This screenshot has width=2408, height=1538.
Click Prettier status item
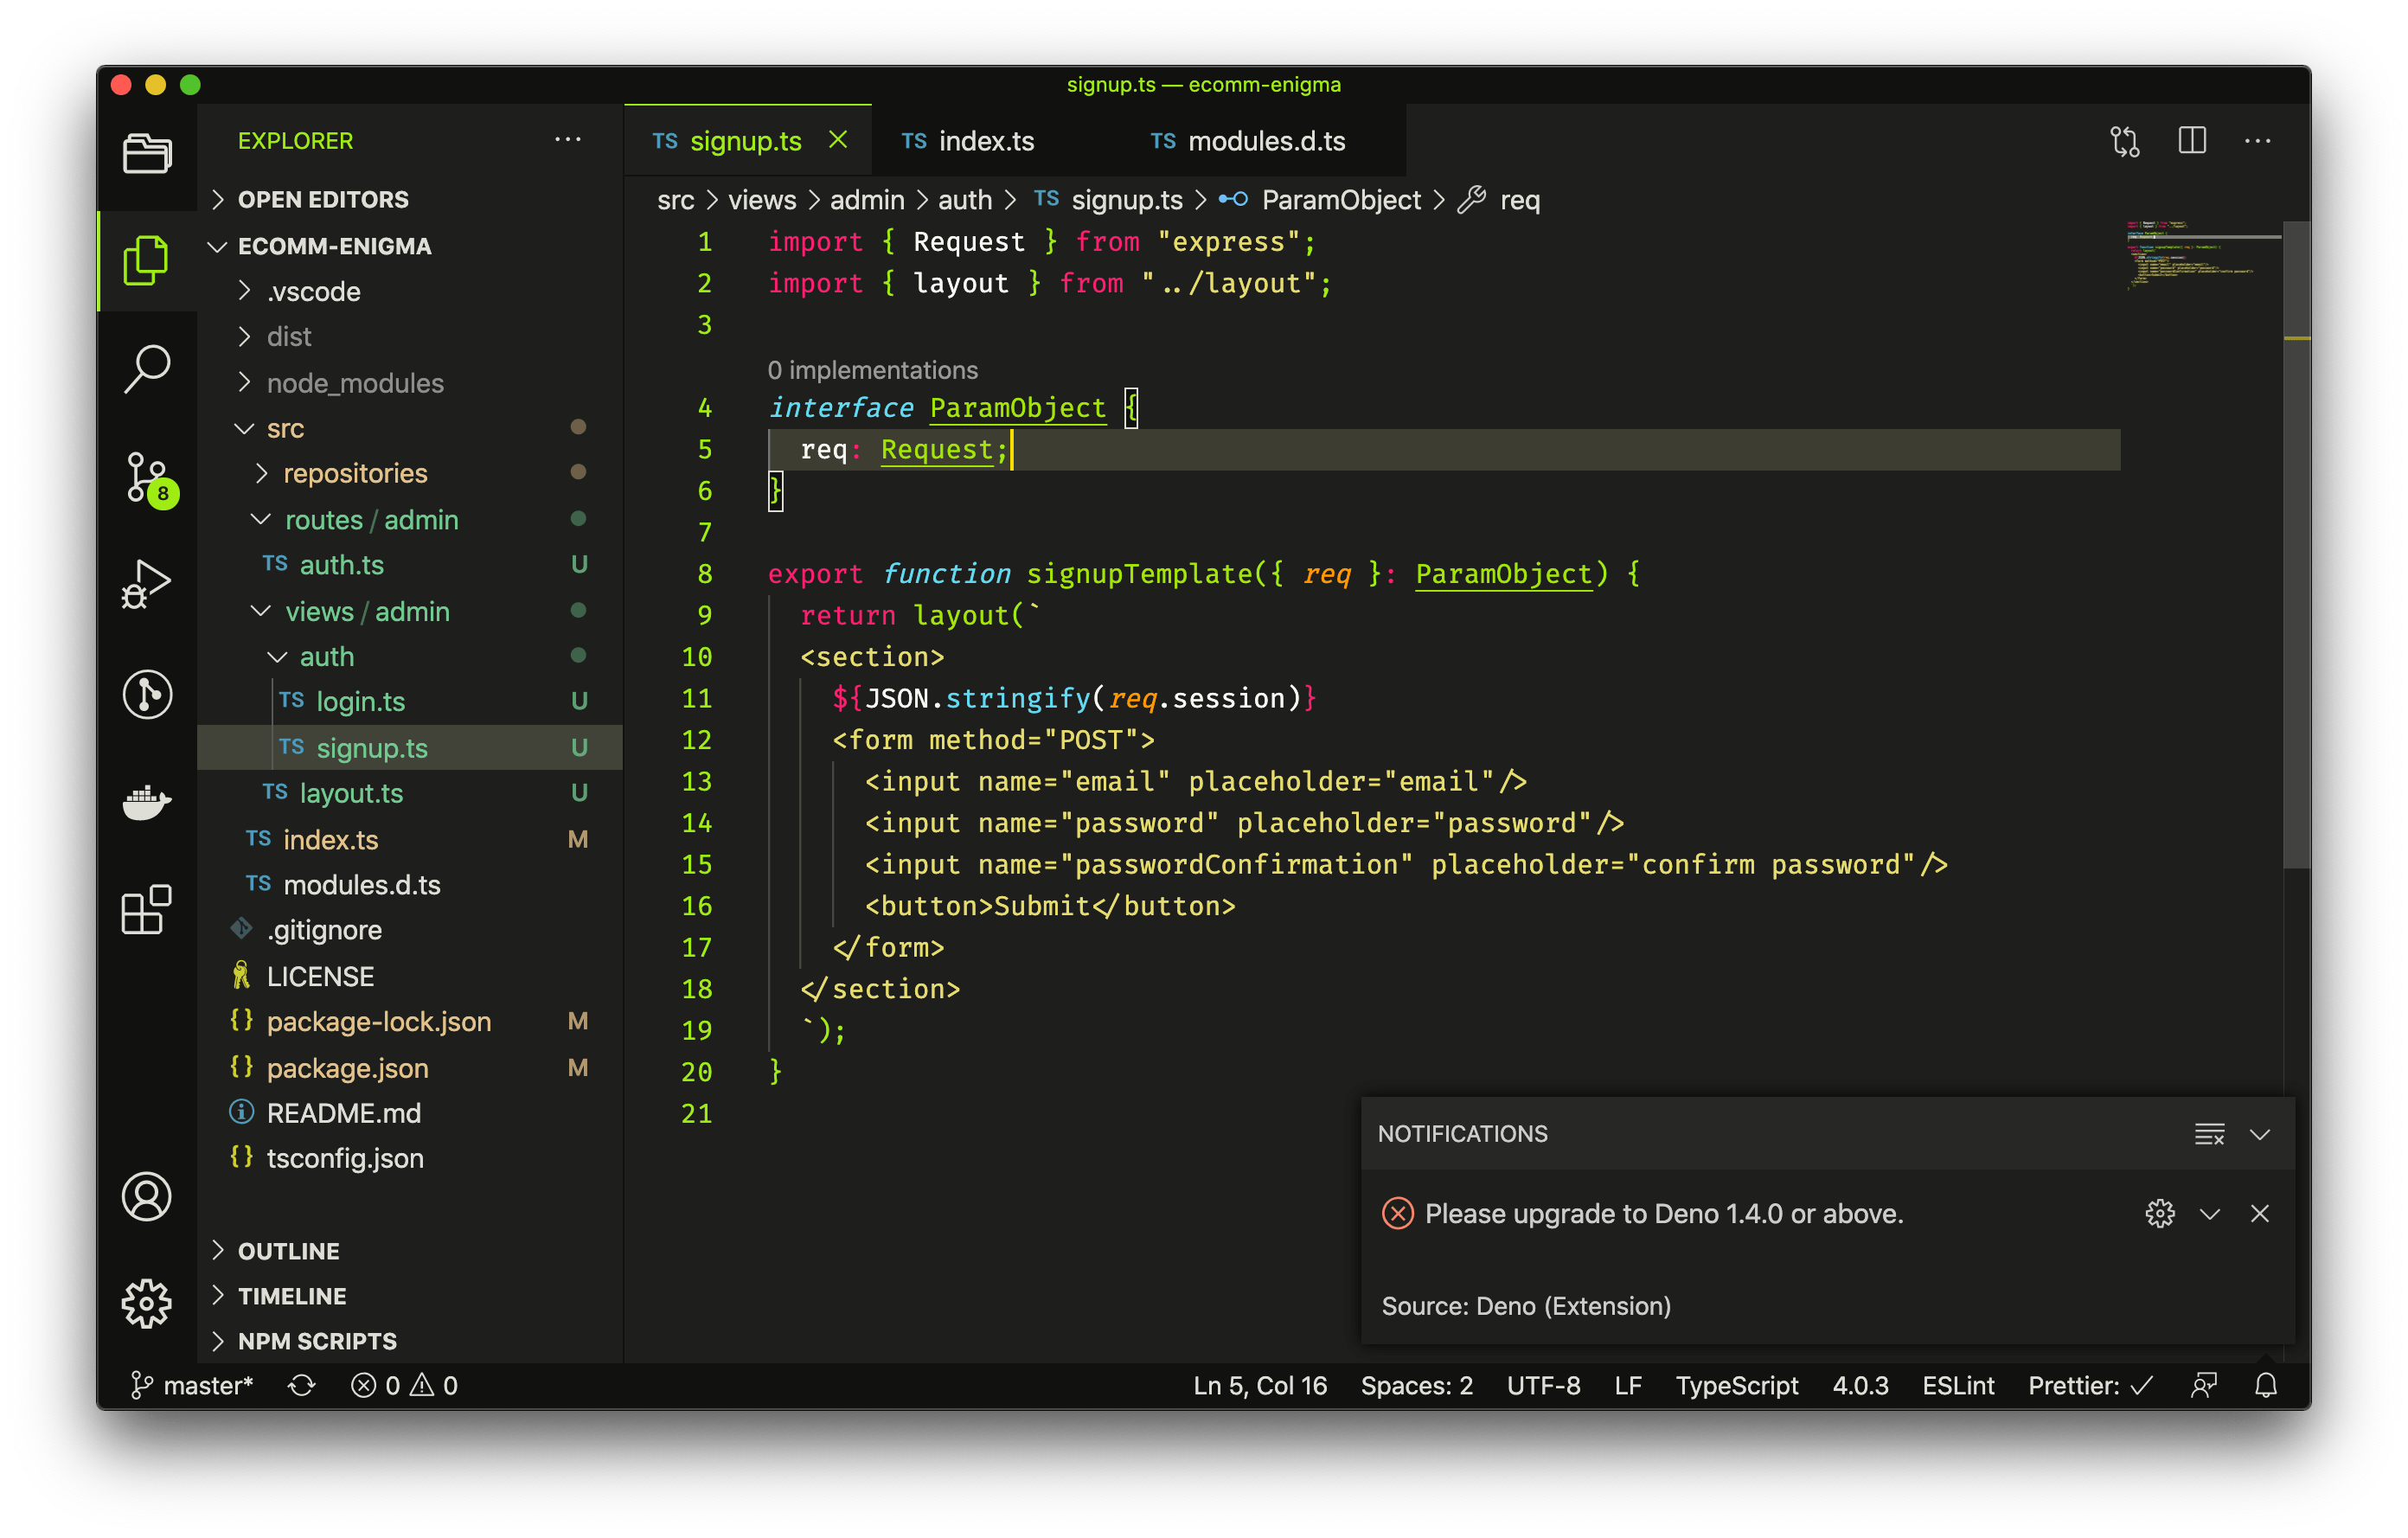pyautogui.click(x=2089, y=1385)
